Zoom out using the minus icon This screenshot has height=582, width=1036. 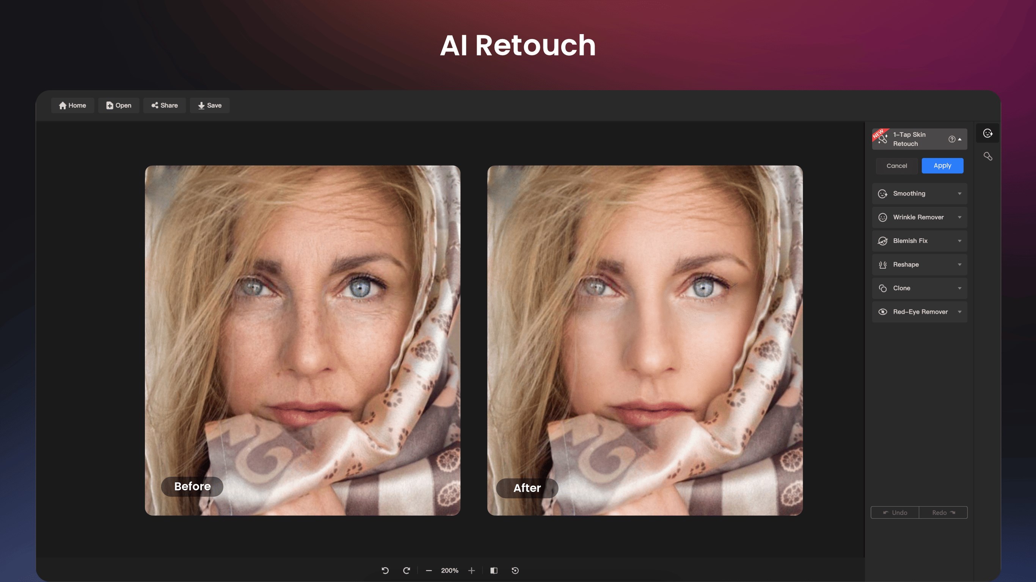(x=429, y=570)
